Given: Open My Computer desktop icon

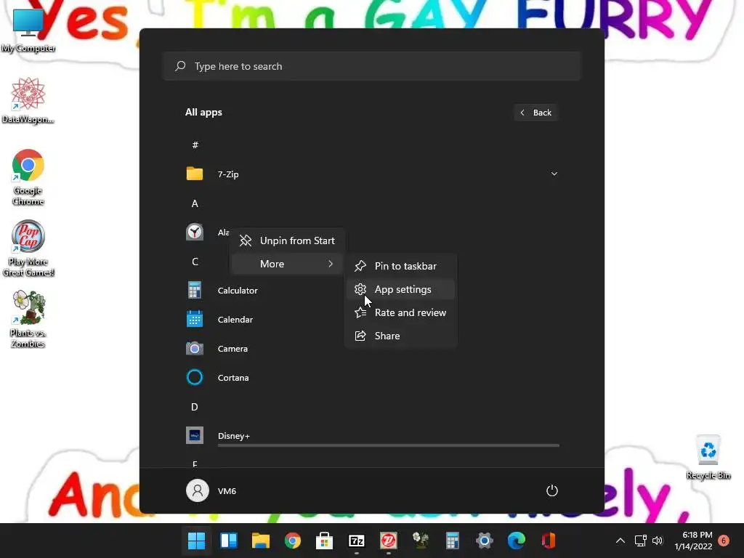Looking at the screenshot, I should coord(28,29).
